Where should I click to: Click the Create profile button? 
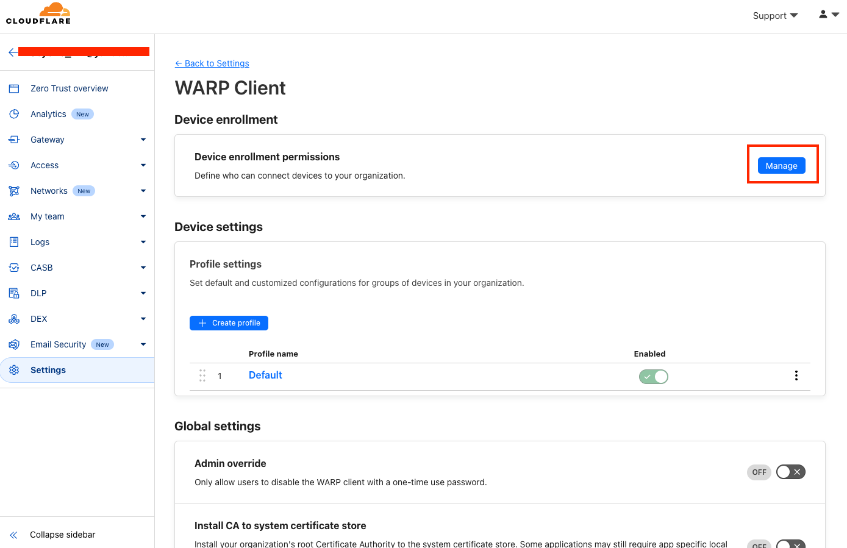(229, 322)
